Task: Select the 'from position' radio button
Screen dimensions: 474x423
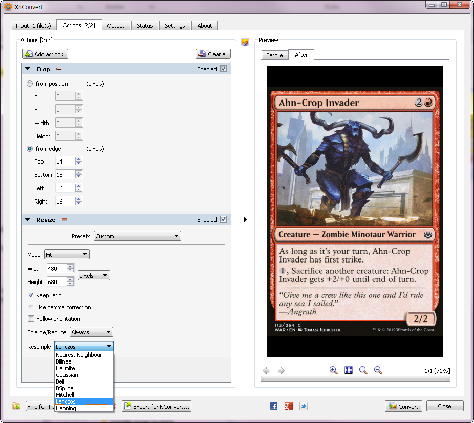Action: (30, 84)
